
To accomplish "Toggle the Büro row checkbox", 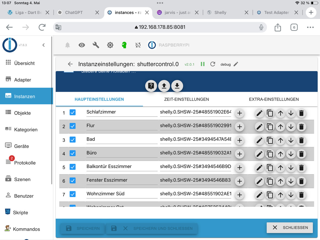I will 73,153.
